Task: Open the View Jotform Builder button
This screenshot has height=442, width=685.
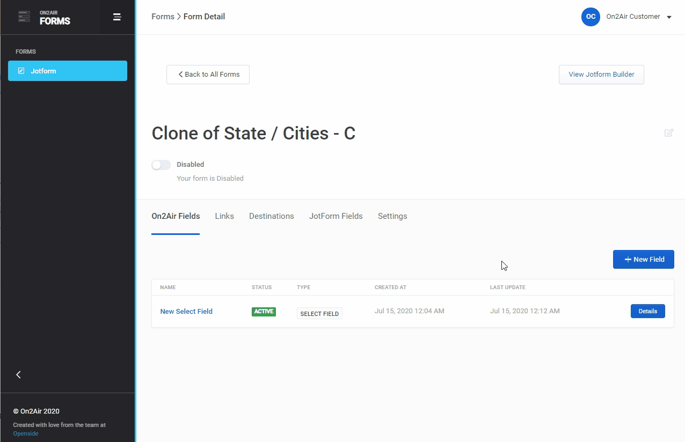Action: [x=601, y=75]
